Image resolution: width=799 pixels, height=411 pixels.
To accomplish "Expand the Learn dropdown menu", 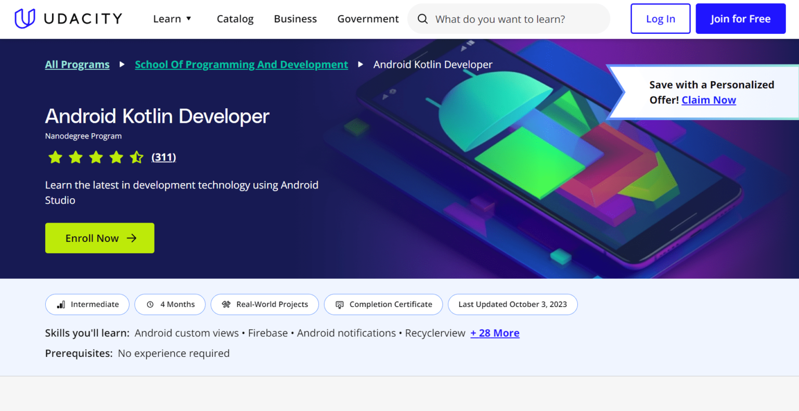I will 173,19.
